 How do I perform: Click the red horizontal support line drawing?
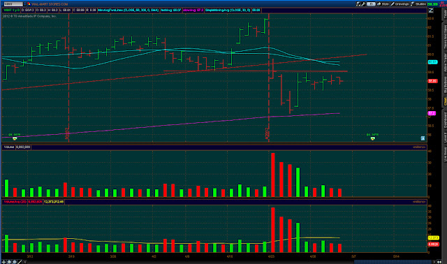pyautogui.click(x=255, y=71)
